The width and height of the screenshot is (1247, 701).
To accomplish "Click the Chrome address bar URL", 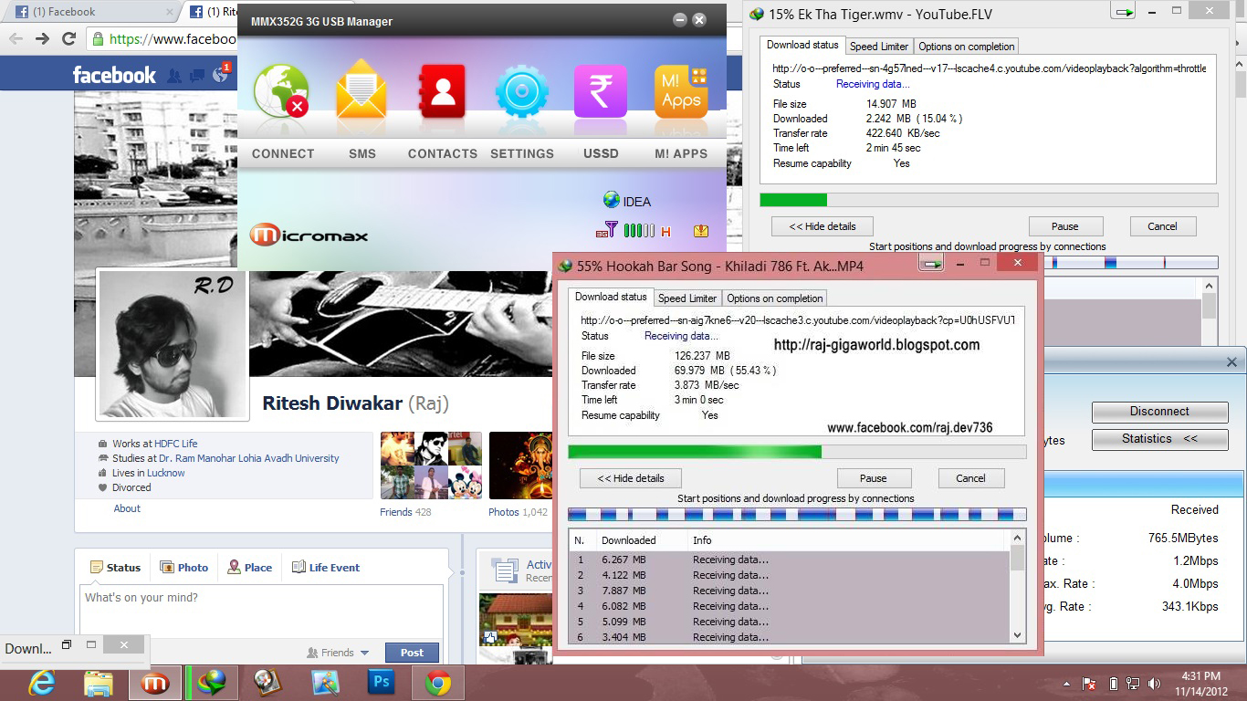I will (x=173, y=39).
